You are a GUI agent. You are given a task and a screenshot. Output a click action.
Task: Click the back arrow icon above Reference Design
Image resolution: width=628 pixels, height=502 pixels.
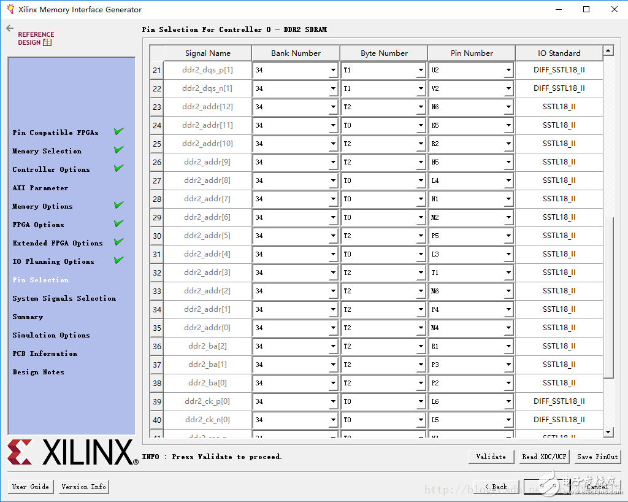point(10,28)
